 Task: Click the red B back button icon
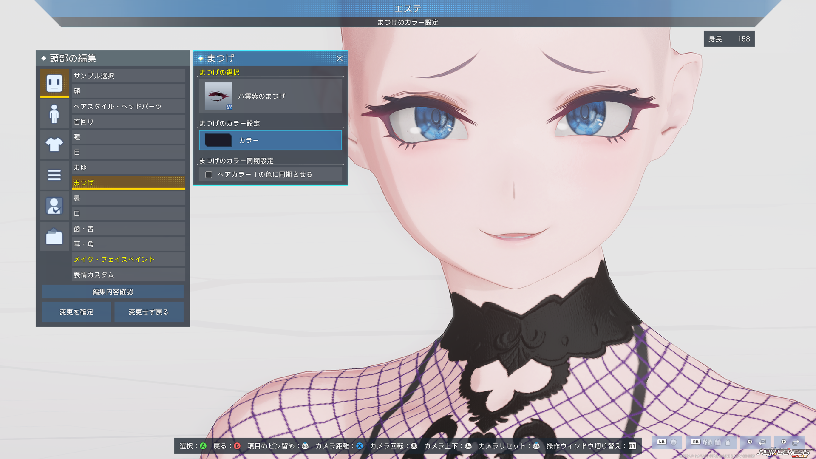point(237,446)
